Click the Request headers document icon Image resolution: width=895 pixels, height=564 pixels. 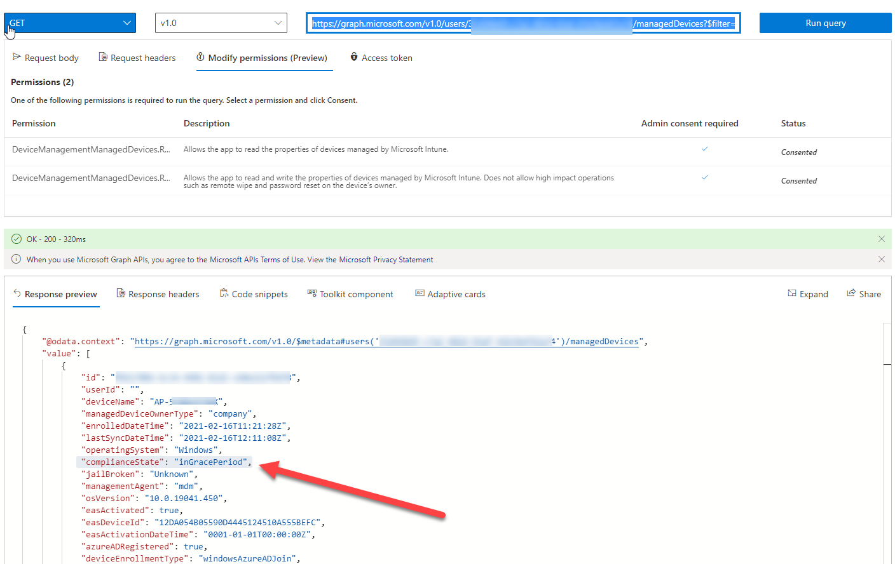coord(103,57)
